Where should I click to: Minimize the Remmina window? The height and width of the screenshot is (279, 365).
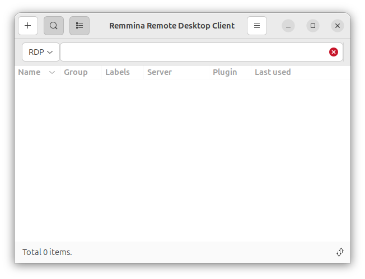(x=288, y=26)
